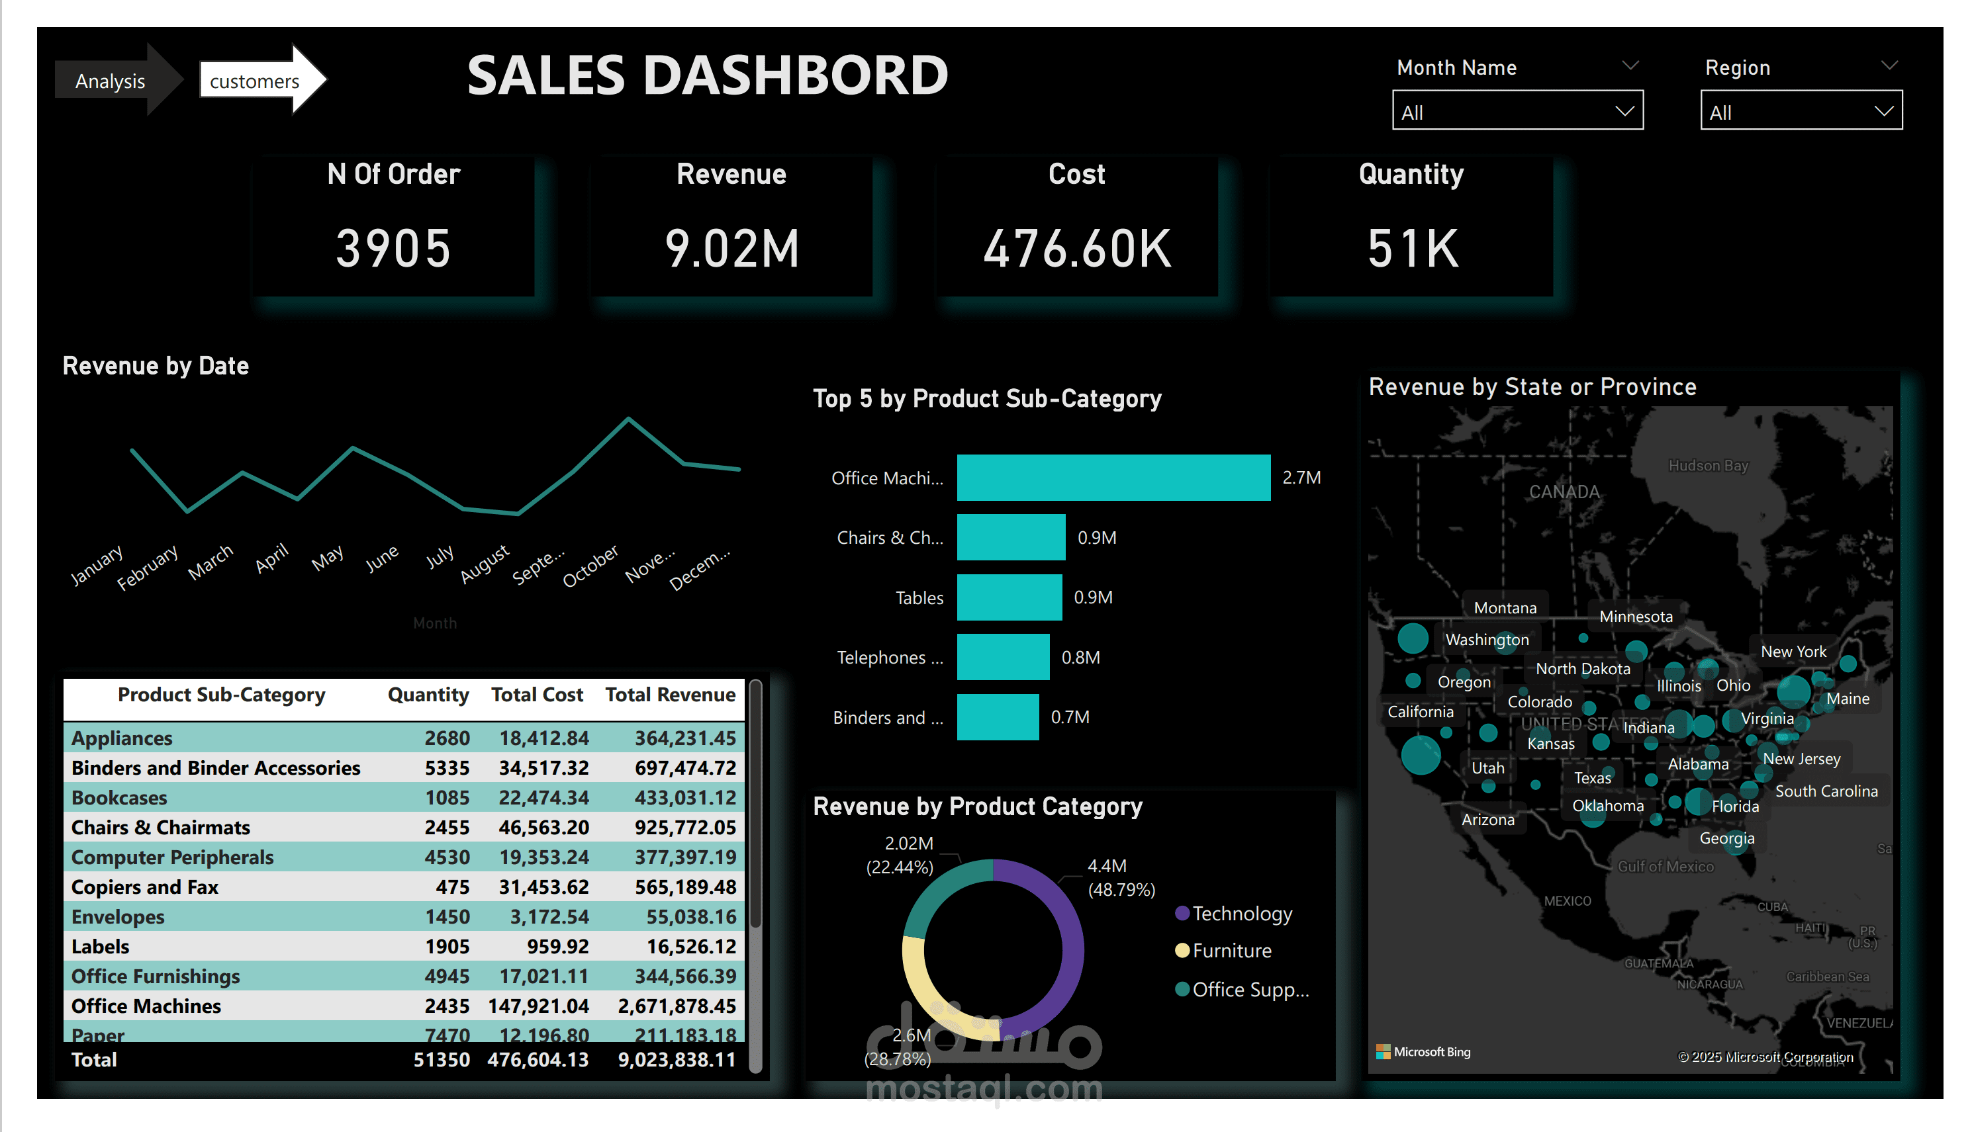Select the Office Furnishings table row

[404, 976]
